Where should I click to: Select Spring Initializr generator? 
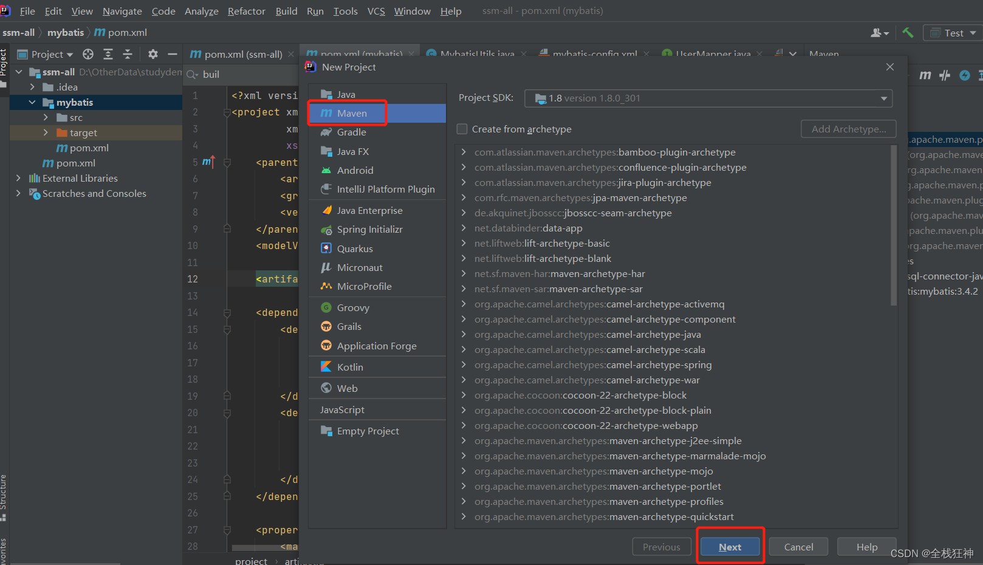point(377,229)
